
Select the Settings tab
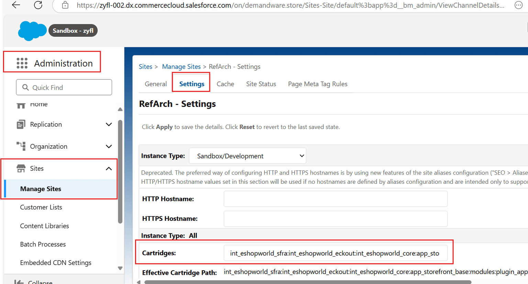(x=192, y=84)
